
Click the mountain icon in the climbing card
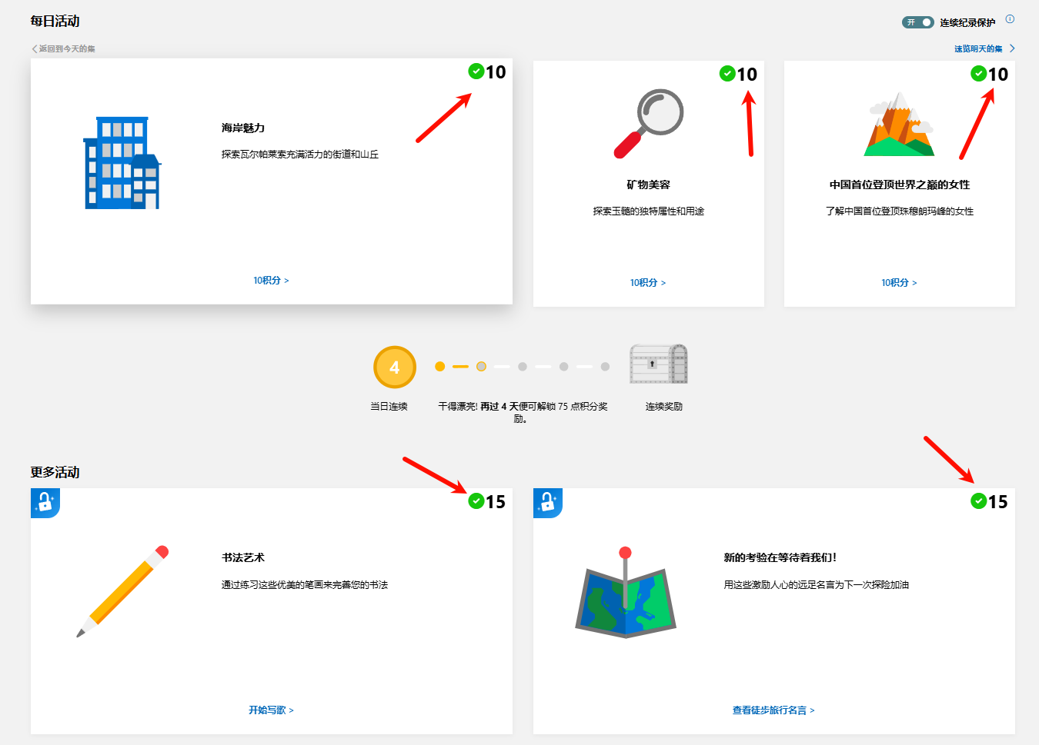[899, 125]
